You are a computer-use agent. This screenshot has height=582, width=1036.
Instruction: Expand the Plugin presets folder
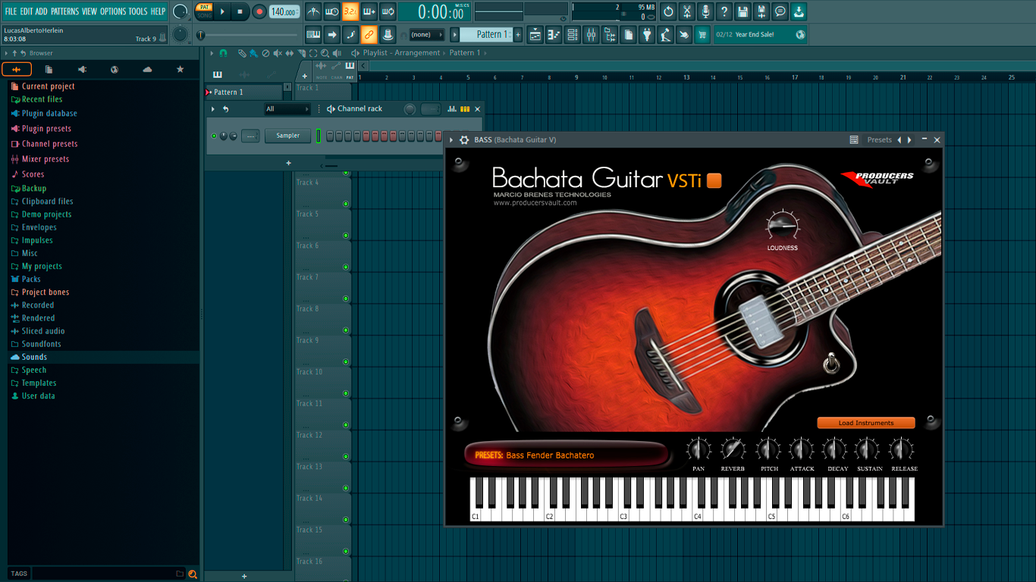point(46,129)
